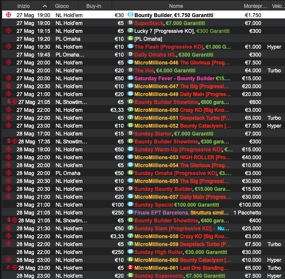Click the 9-max badge beside The Hot
Viewport: 285px width, 279px height.
click(x=130, y=70)
